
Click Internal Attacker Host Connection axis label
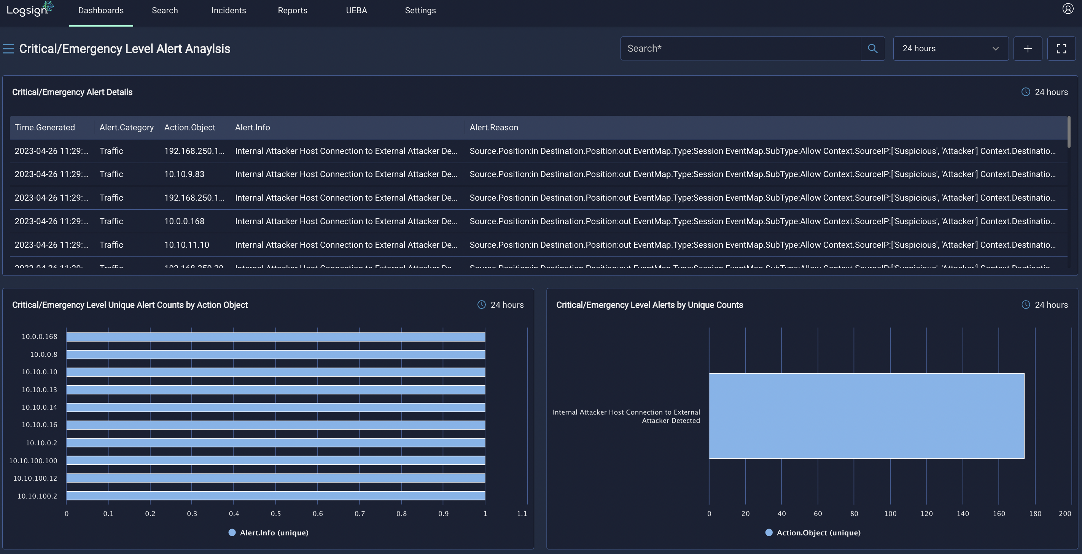(x=626, y=416)
